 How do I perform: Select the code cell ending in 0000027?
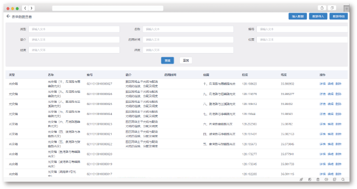[x=100, y=83]
